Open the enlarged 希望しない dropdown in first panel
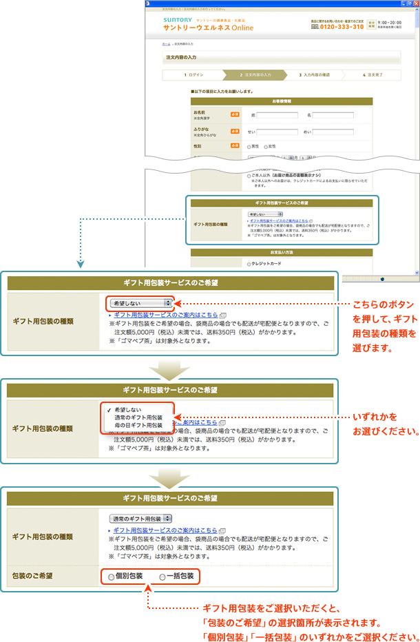The width and height of the screenshot is (420, 642). pos(140,303)
